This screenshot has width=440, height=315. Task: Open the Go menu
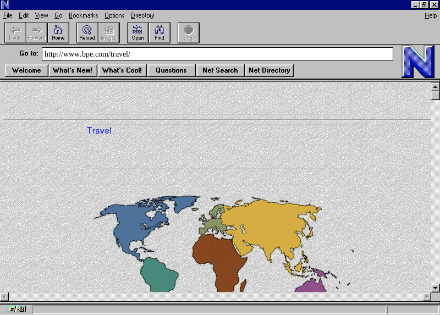(x=58, y=15)
